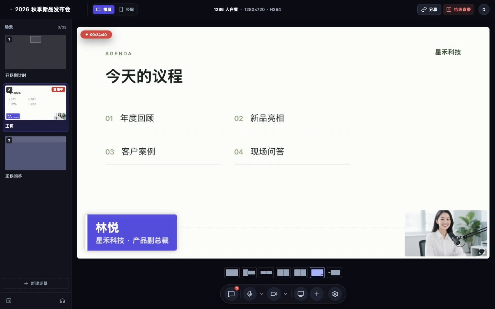Screen dimensions: 495x309
Task: Switch to 竖屏 portrait mode
Action: (x=126, y=10)
